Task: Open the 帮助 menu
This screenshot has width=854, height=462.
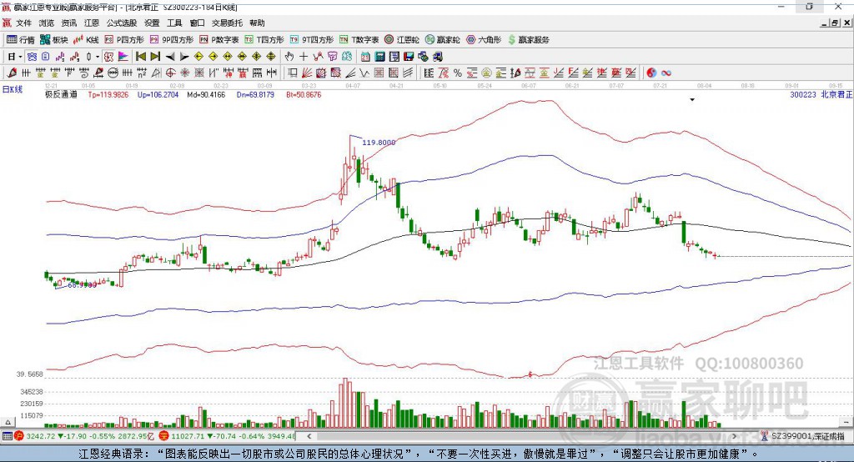Action: coord(257,23)
